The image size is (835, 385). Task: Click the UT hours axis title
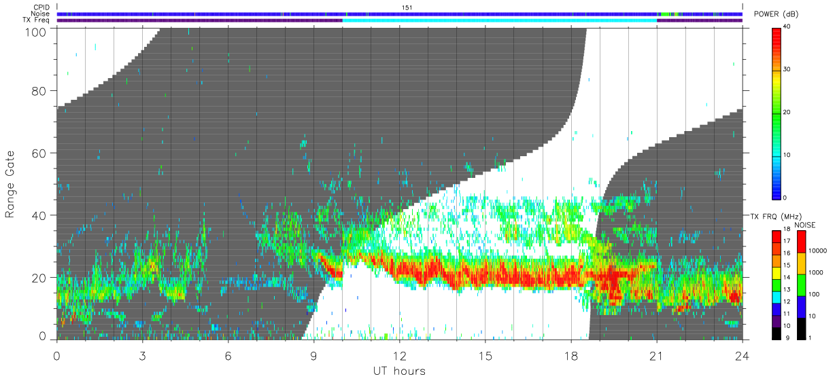(399, 371)
